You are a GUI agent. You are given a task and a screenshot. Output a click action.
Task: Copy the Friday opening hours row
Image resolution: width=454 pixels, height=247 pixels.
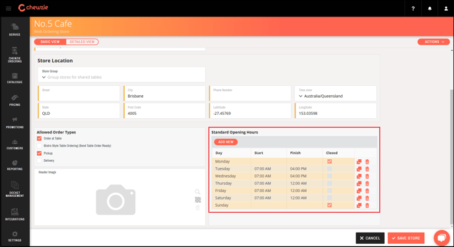359,190
